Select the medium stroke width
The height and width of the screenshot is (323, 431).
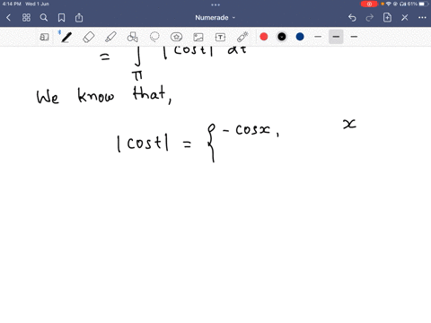336,37
